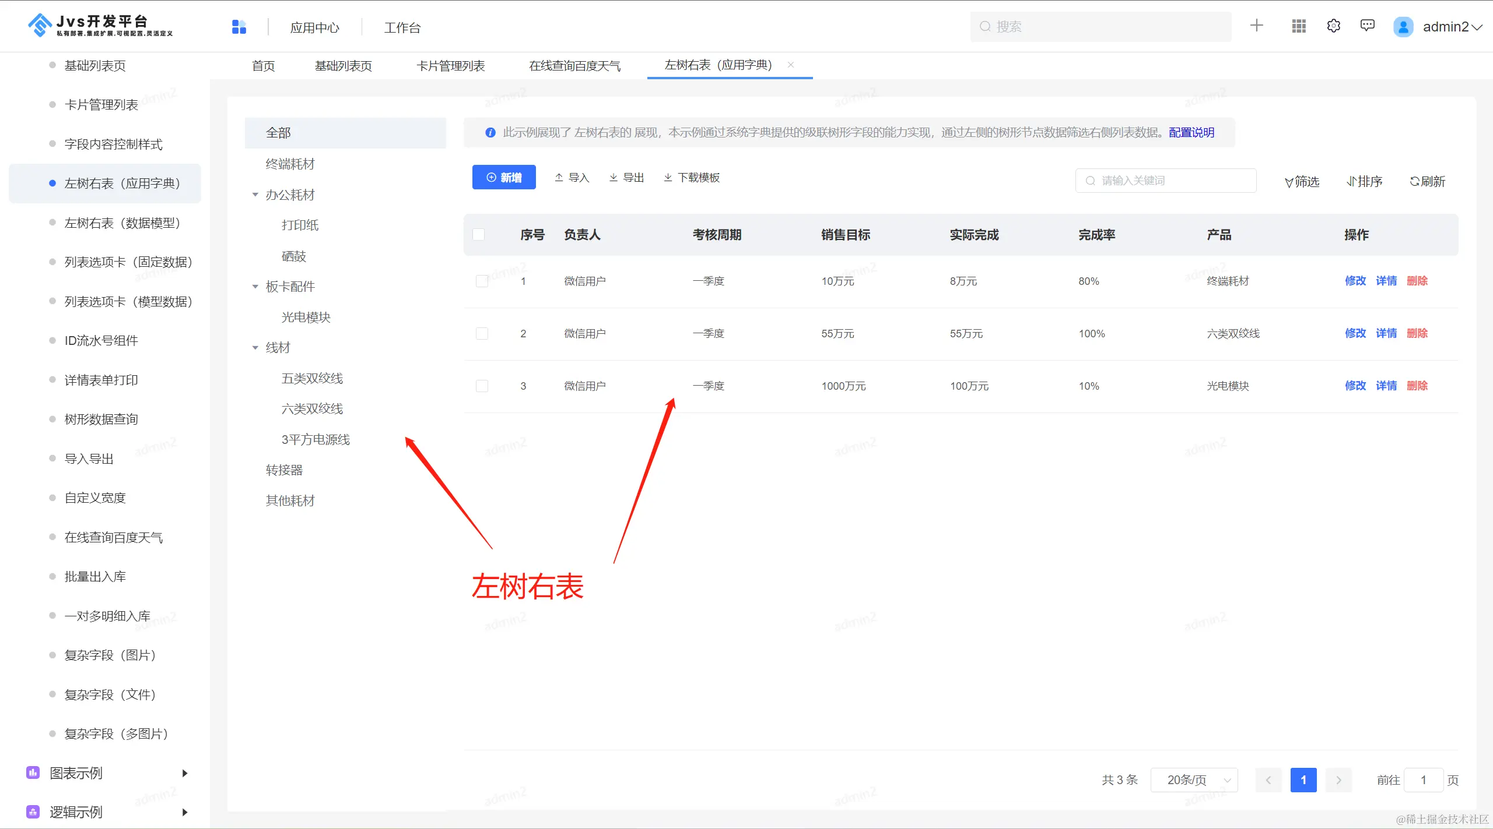This screenshot has width=1493, height=829.
Task: Open the messages chat bubble icon
Action: [1367, 26]
